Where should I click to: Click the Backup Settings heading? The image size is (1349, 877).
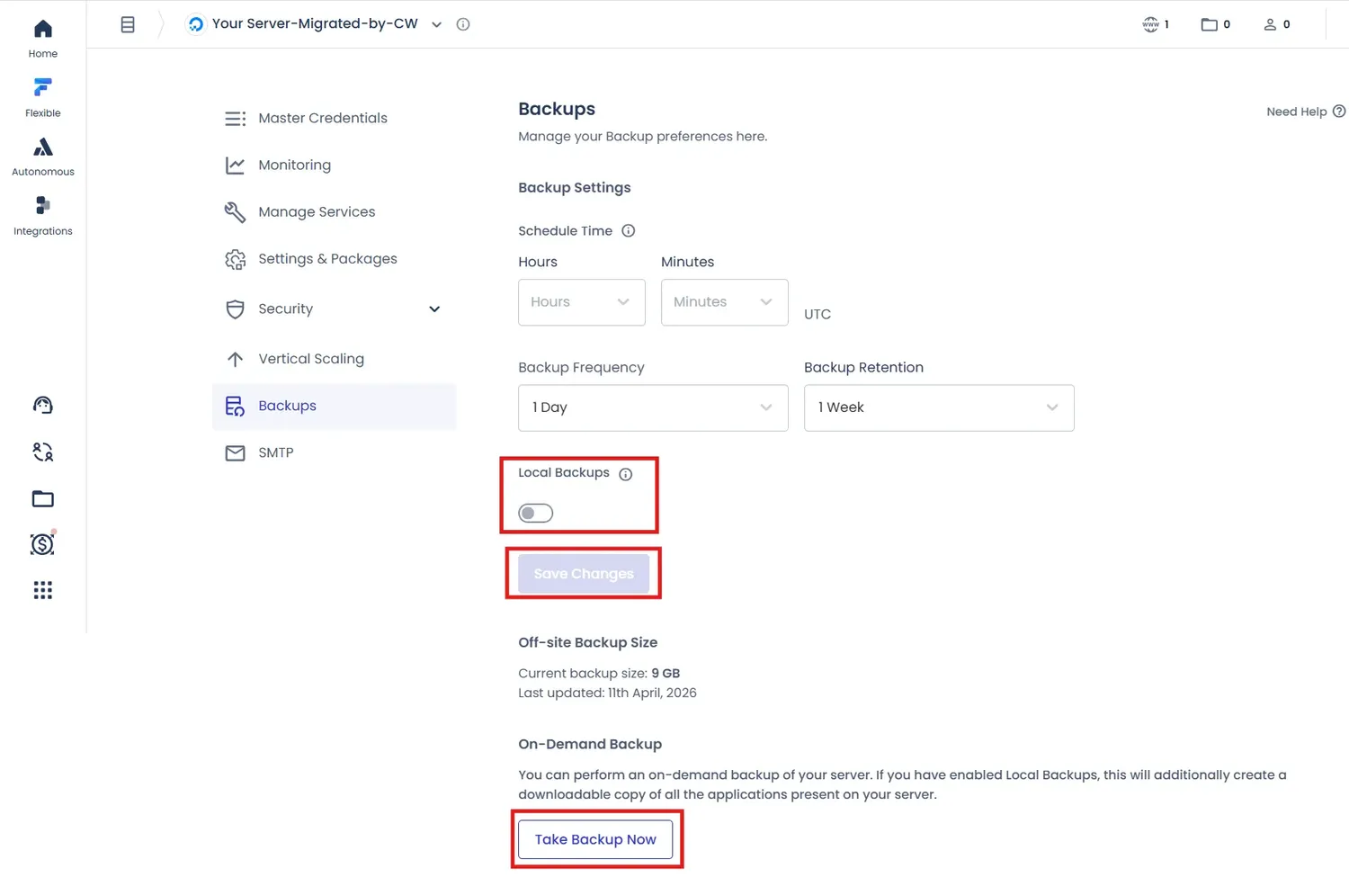(575, 187)
